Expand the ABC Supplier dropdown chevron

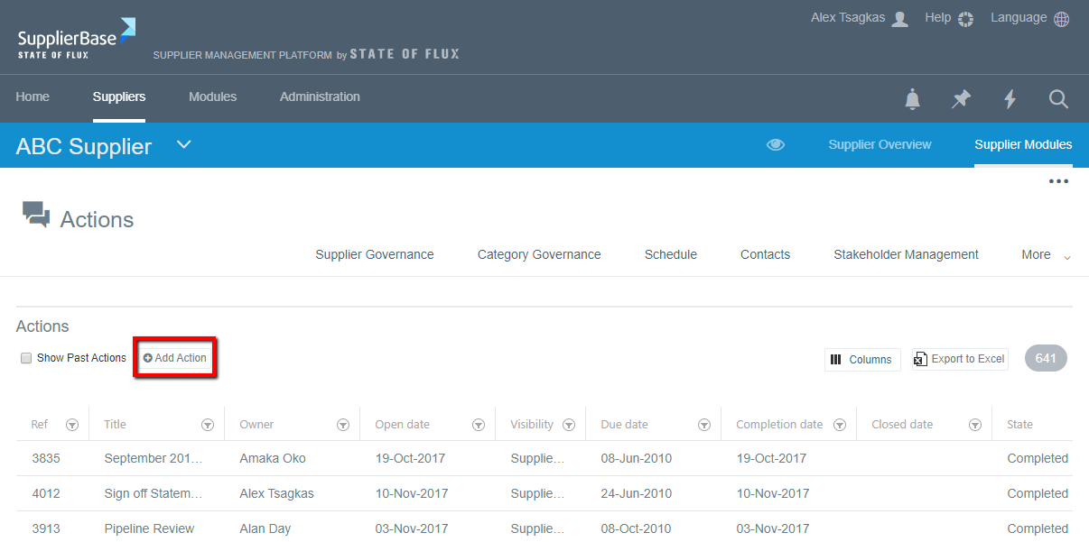pos(183,144)
